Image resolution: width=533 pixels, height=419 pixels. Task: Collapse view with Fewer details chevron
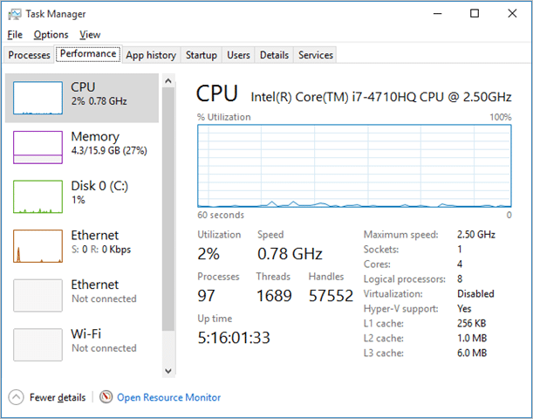pos(17,397)
